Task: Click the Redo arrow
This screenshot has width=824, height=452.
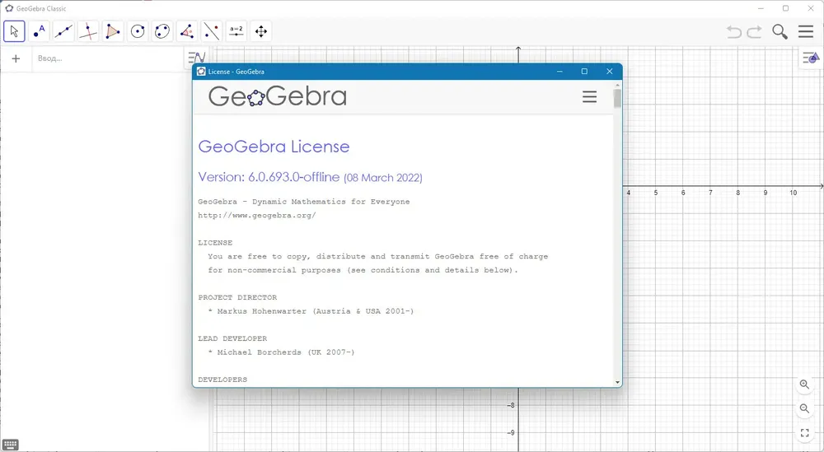Action: click(x=755, y=32)
